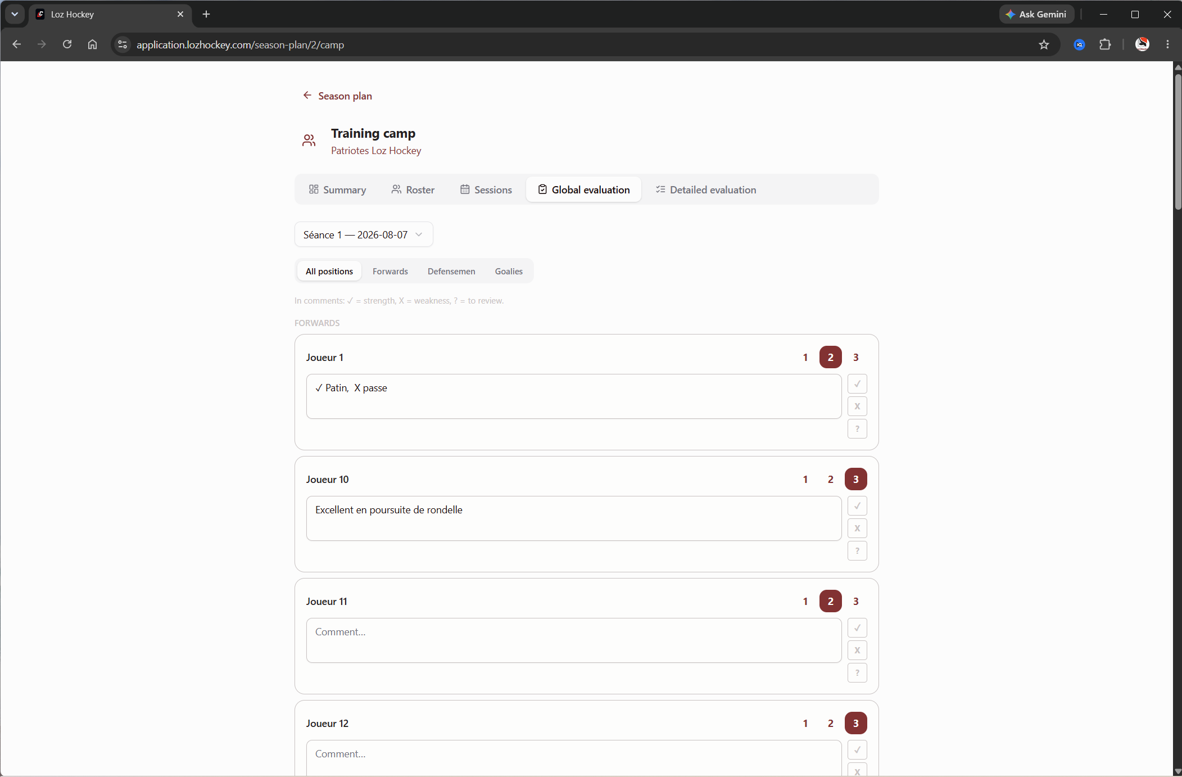
Task: Edit the Joueur 1 comment box
Action: 574,396
